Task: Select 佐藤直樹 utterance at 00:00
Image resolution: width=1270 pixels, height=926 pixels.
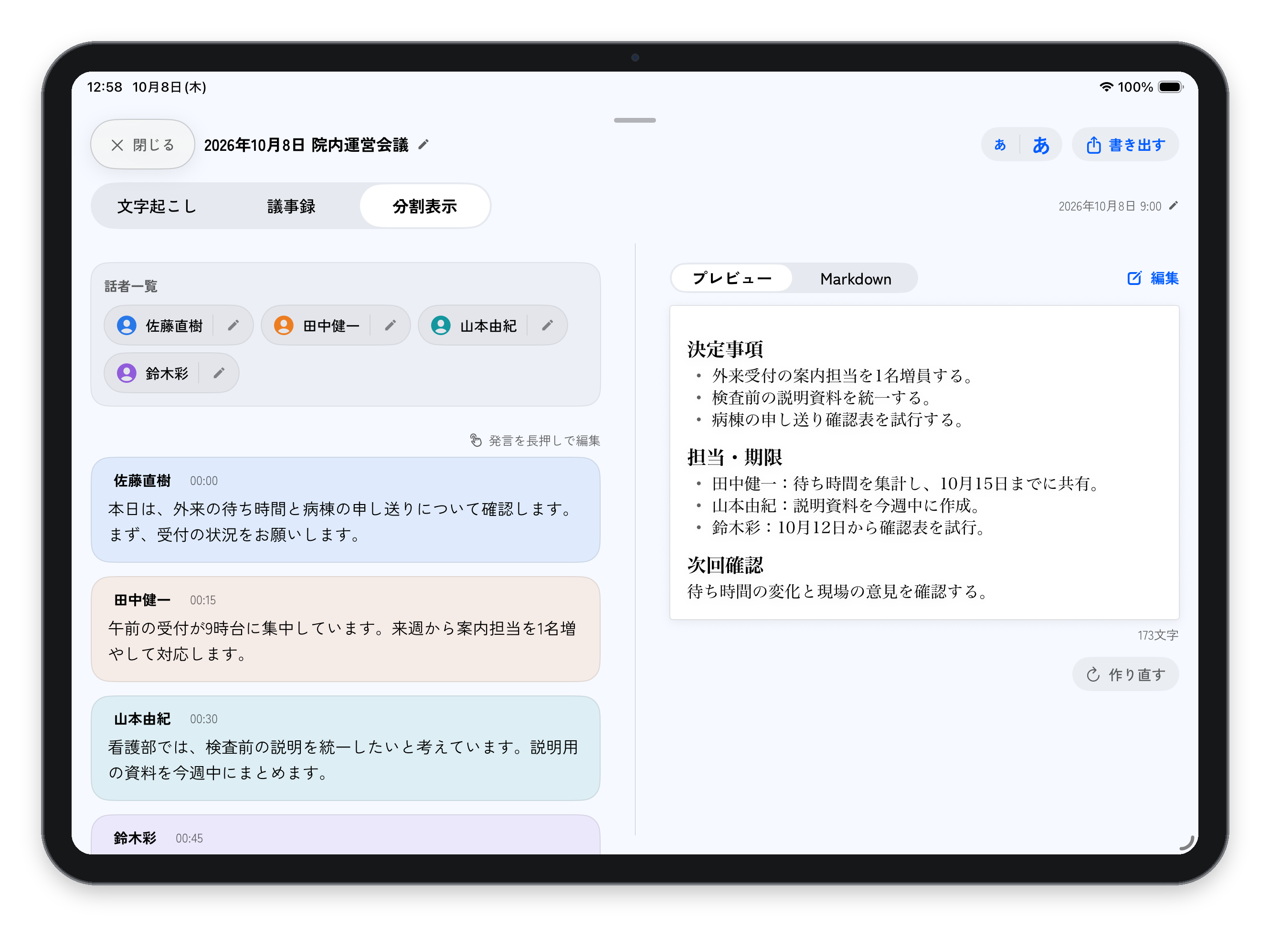Action: tap(345, 509)
